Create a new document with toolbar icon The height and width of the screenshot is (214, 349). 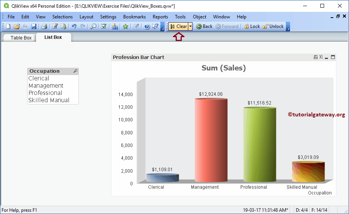click(8, 26)
